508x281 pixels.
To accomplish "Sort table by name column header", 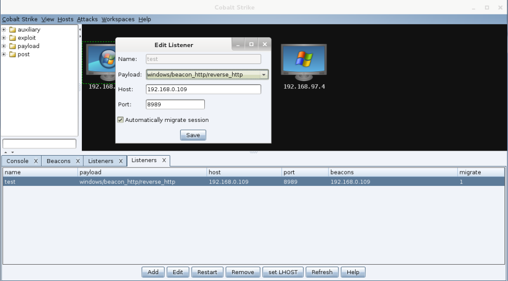I will 40,172.
